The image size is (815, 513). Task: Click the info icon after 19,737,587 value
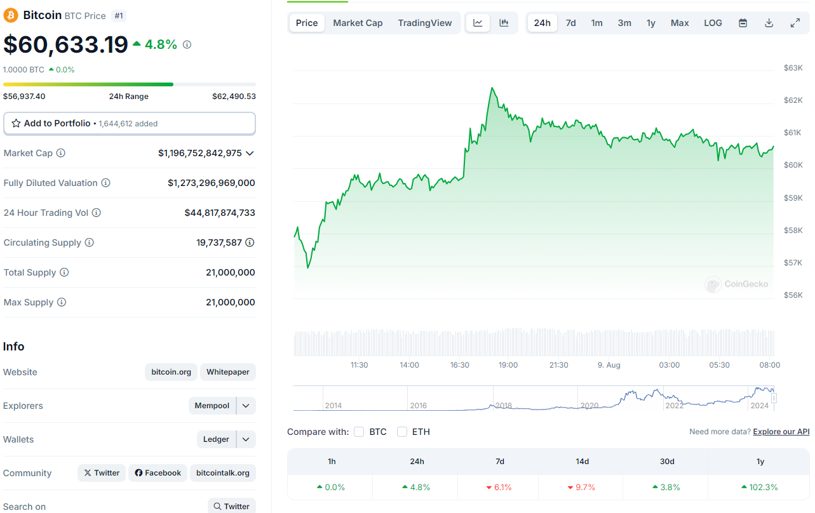250,243
